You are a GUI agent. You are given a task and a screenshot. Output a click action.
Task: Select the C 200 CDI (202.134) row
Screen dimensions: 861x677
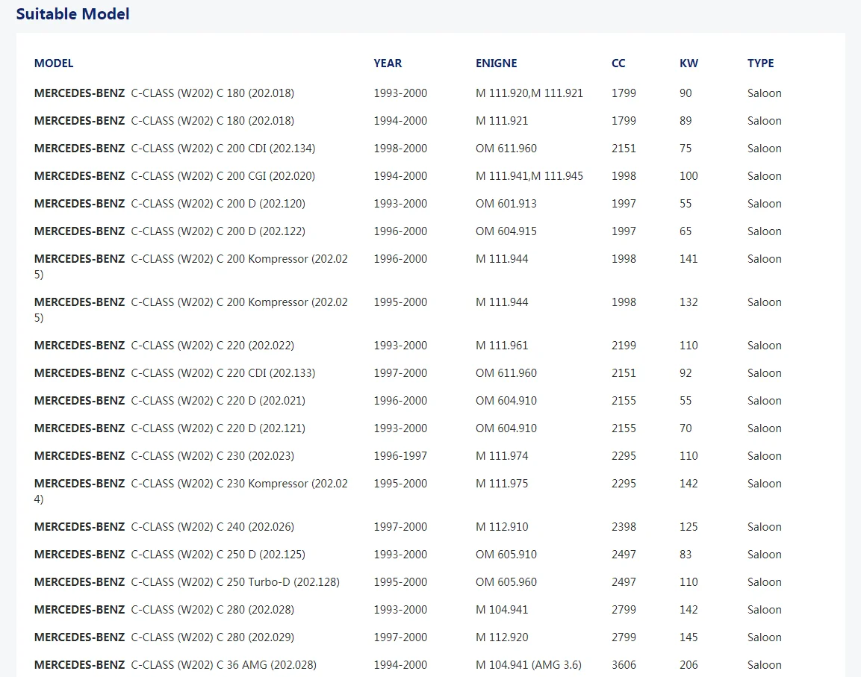pos(430,149)
